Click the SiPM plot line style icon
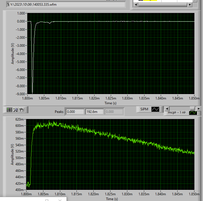 [155, 109]
